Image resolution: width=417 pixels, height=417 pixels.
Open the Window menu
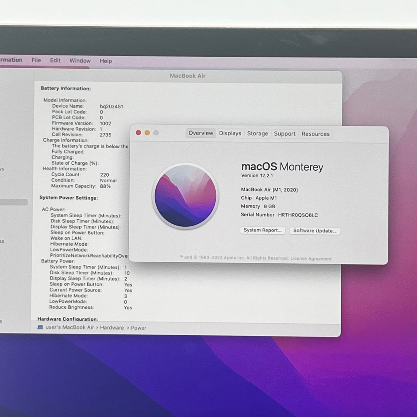80,61
